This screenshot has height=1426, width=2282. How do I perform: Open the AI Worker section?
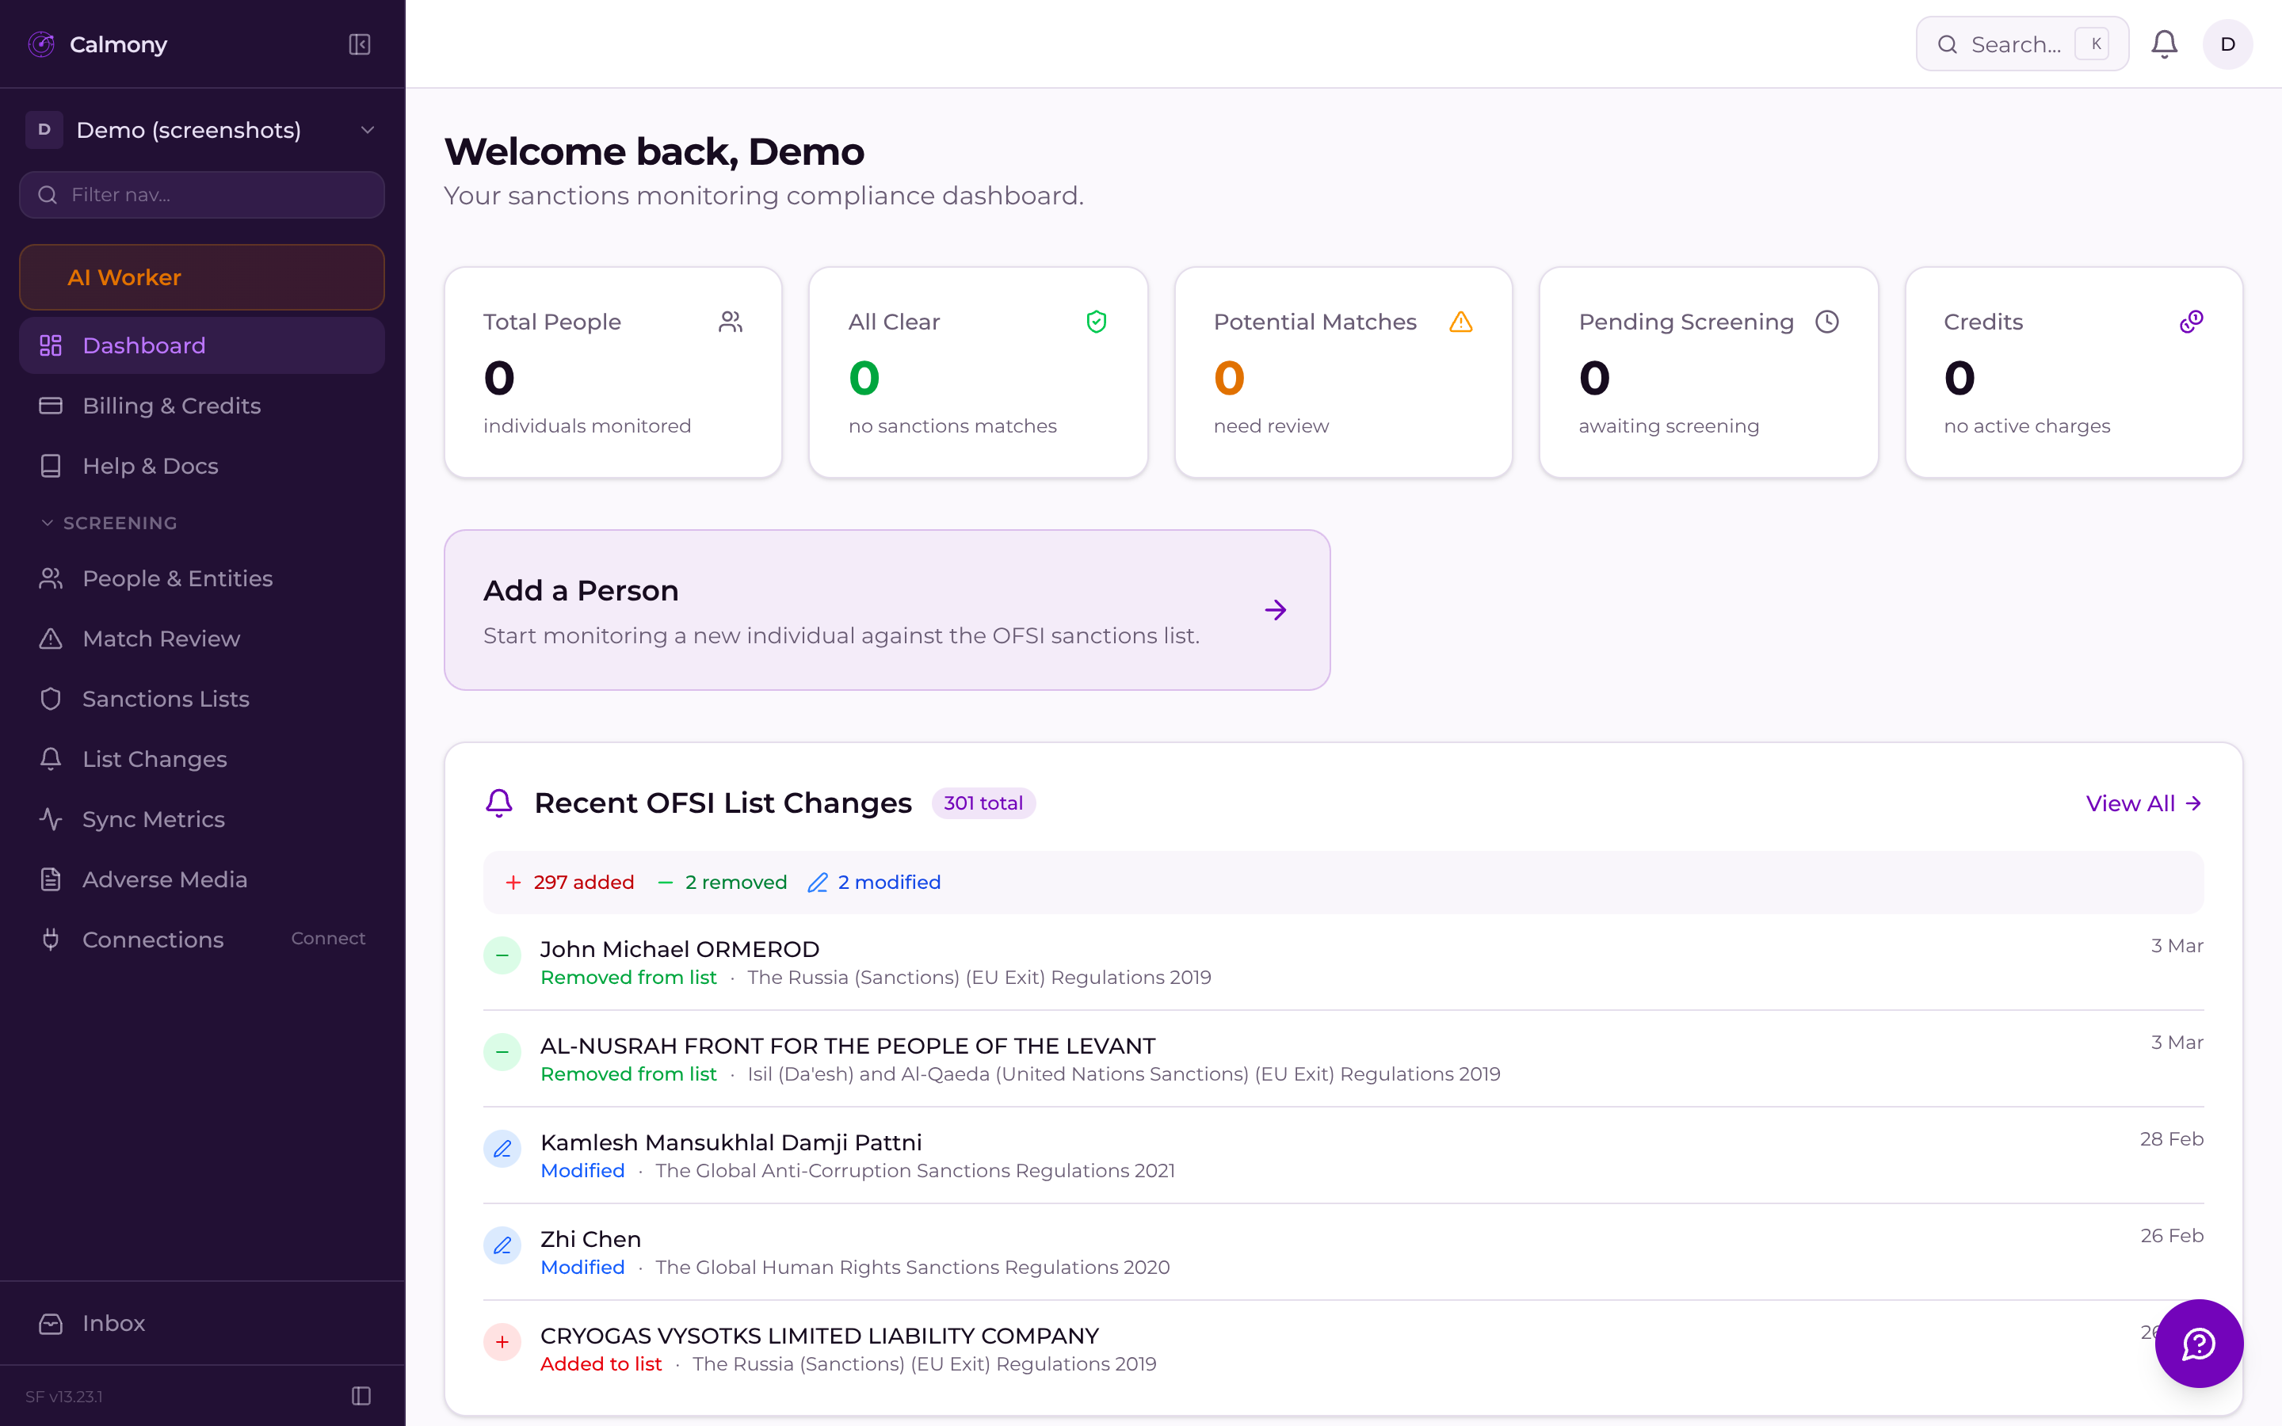tap(202, 277)
